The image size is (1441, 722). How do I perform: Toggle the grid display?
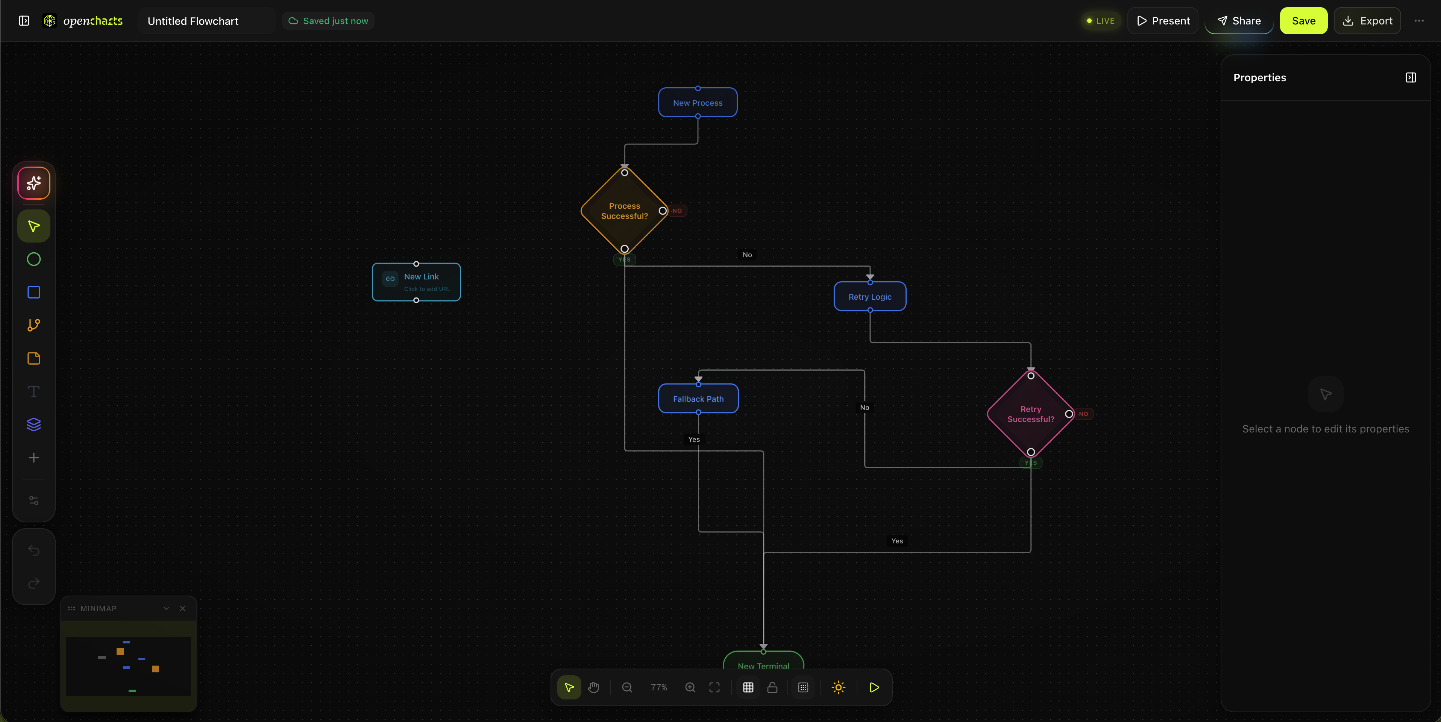pos(748,687)
